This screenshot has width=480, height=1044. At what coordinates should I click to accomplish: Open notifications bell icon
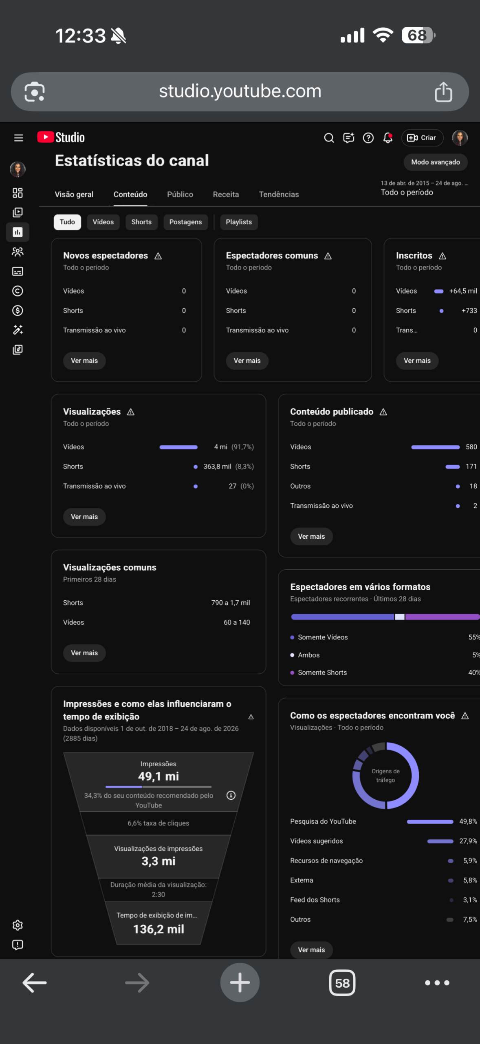click(388, 138)
